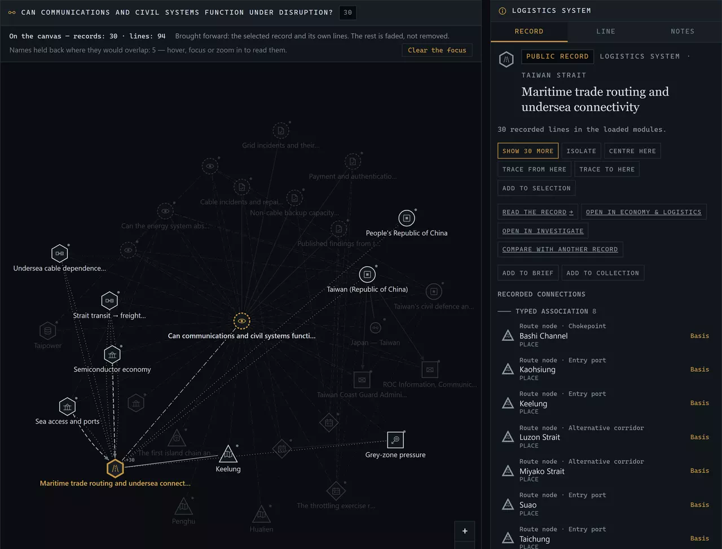Screen dimensions: 722x549
Task: Click Trace From Here button
Action: click(534, 169)
